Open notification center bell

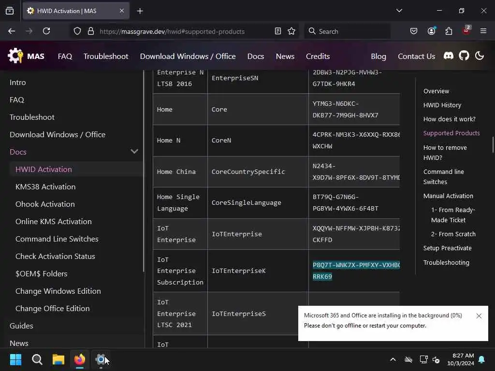pos(482,359)
